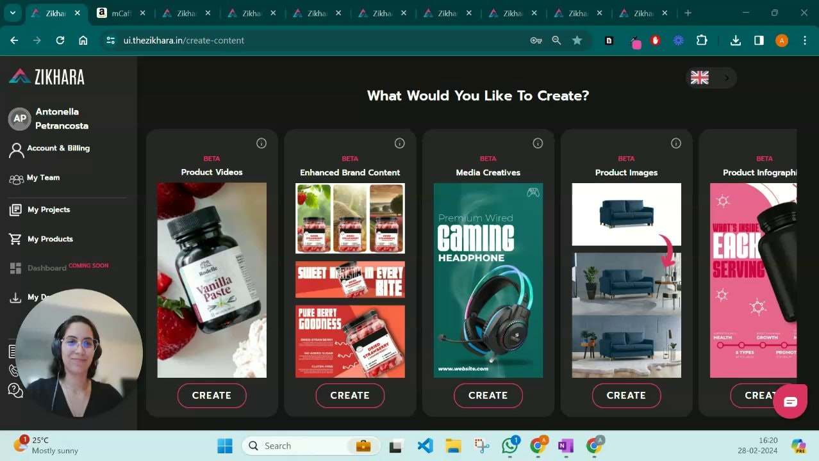Create a Product Videos project
Viewport: 819px width, 461px height.
pyautogui.click(x=211, y=396)
